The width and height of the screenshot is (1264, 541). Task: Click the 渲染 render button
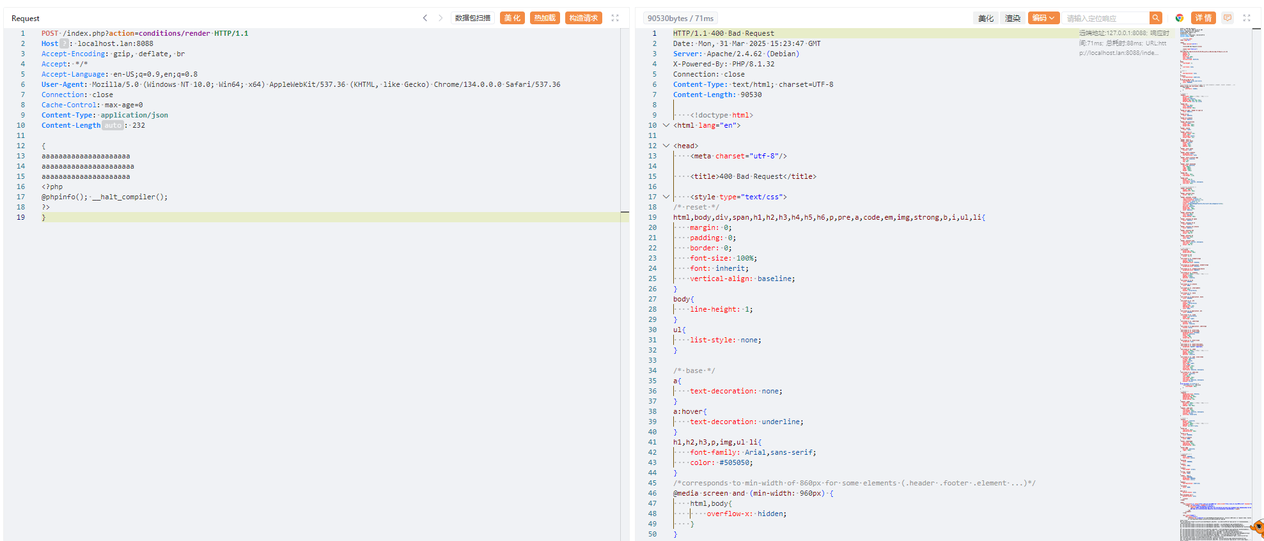(1013, 18)
